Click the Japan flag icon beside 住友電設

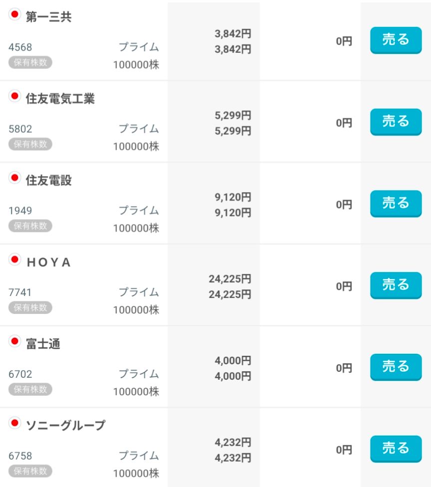[14, 178]
